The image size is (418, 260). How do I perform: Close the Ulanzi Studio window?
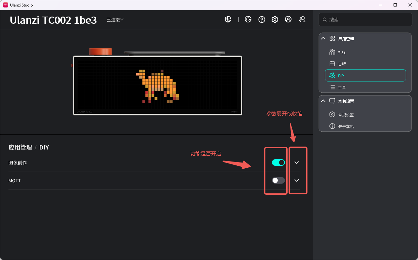point(410,5)
